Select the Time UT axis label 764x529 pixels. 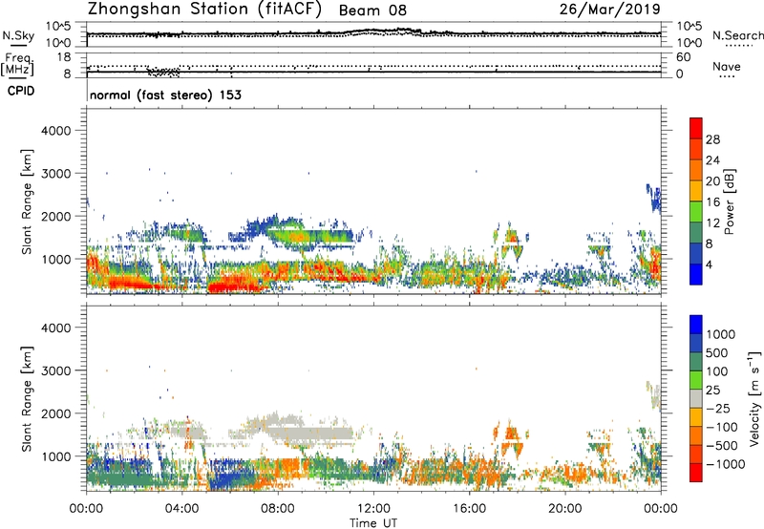[x=373, y=523]
